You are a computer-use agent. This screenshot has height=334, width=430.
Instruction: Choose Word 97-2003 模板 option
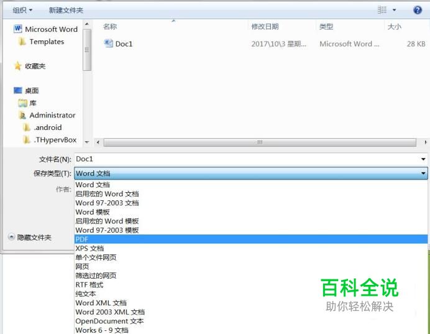point(251,230)
